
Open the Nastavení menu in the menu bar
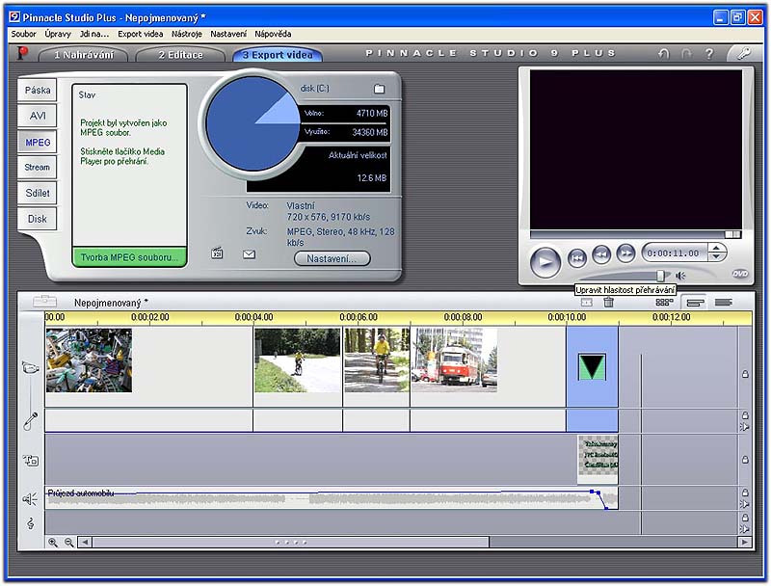[228, 34]
